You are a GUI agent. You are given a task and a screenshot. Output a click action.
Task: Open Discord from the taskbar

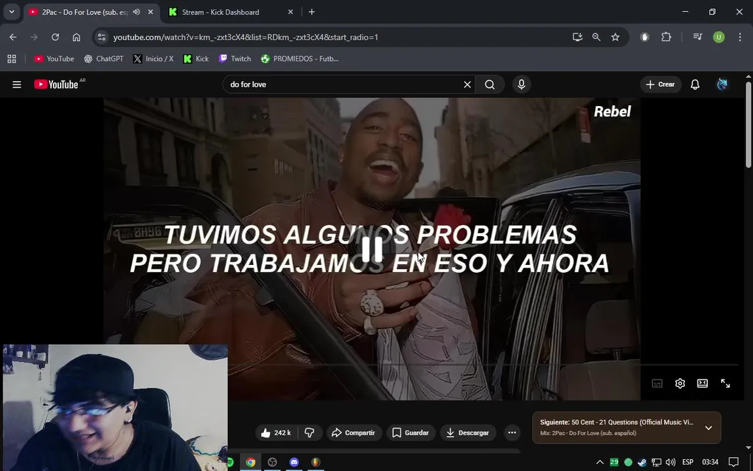pos(294,462)
